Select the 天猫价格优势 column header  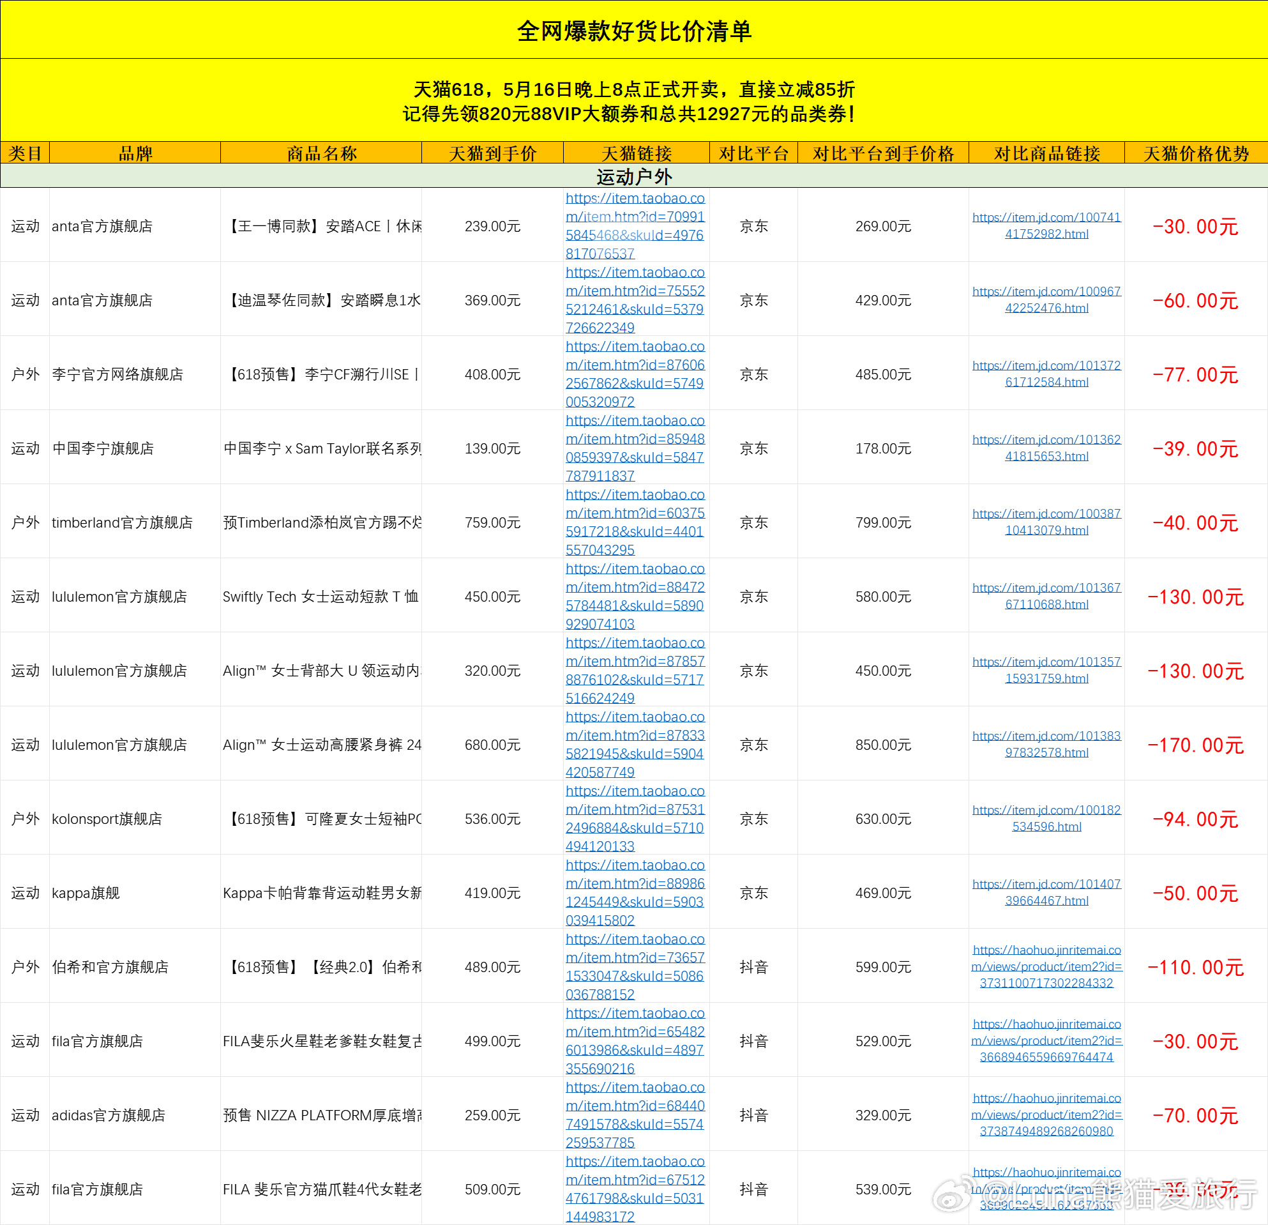pos(1196,153)
